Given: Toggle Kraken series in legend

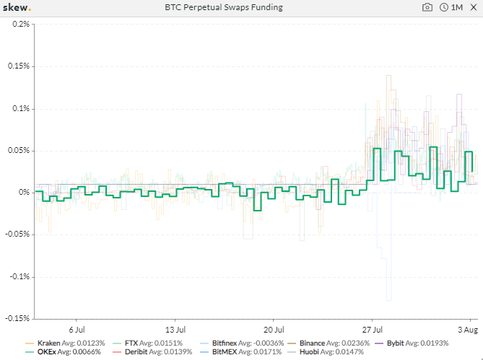Looking at the screenshot, I should click(65, 343).
